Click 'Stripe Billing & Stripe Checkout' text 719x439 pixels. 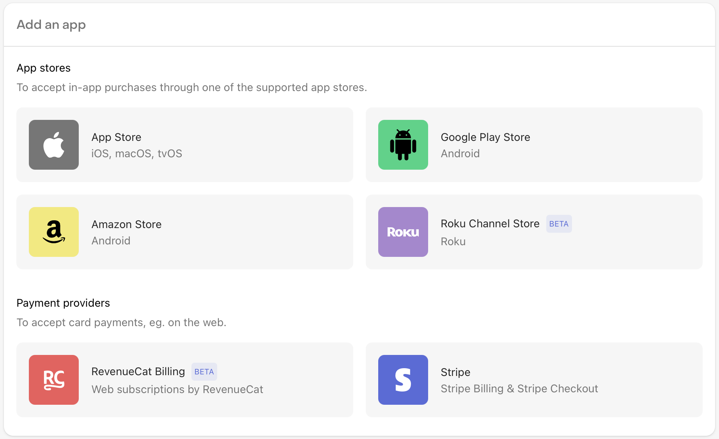pyautogui.click(x=519, y=389)
